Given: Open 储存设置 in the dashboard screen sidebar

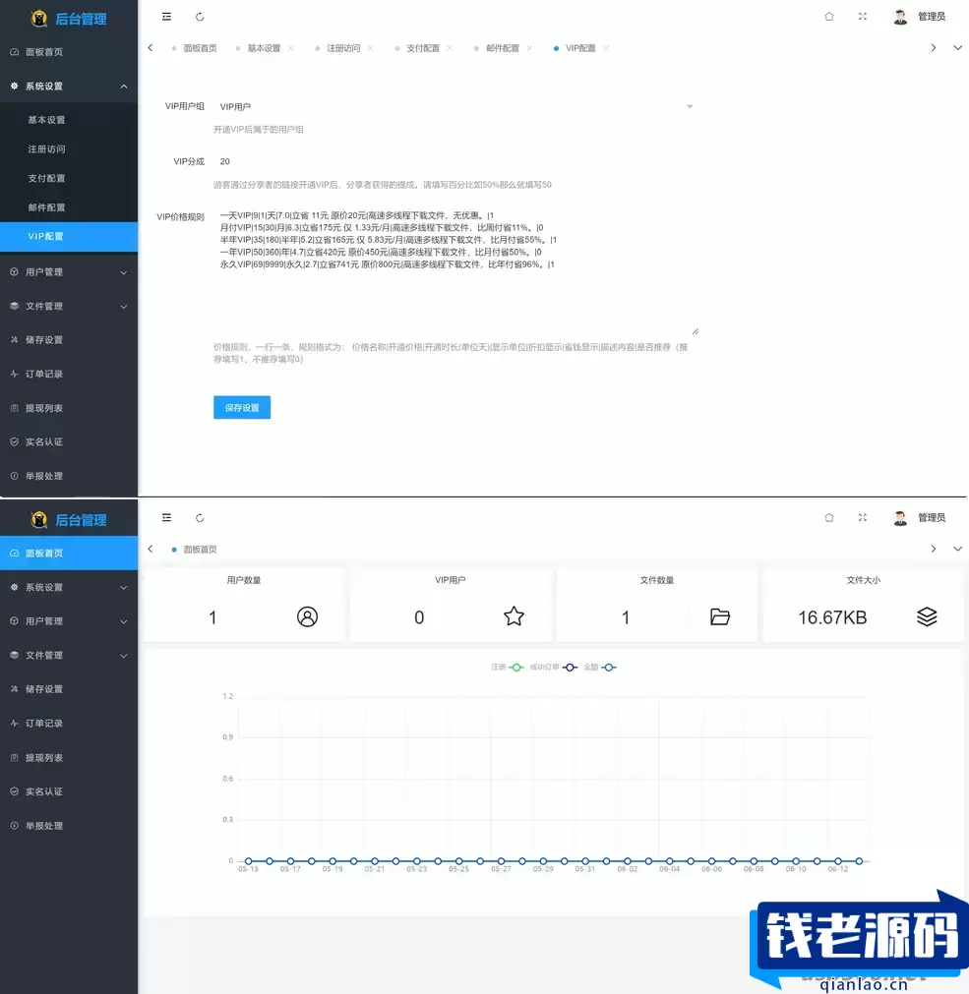Looking at the screenshot, I should click(x=69, y=689).
